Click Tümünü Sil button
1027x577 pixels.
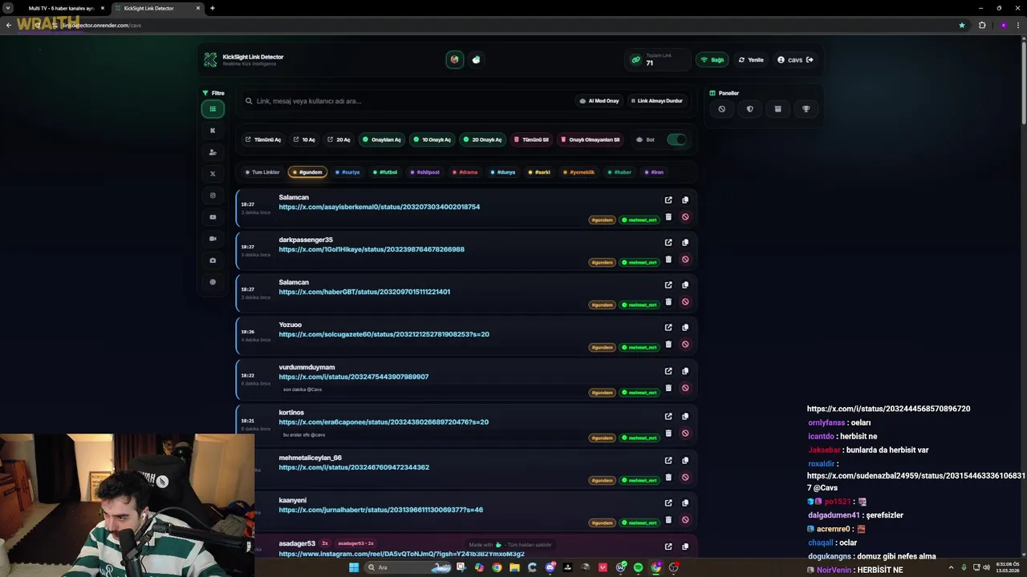(x=531, y=139)
